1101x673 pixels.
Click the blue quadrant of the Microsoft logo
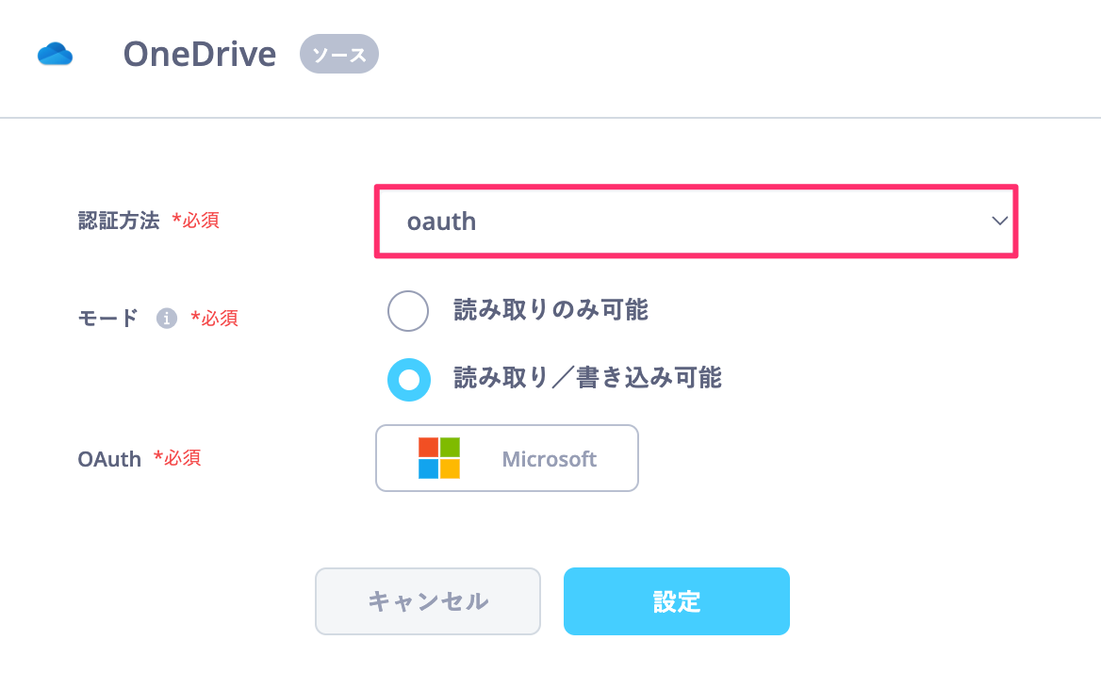click(x=430, y=468)
